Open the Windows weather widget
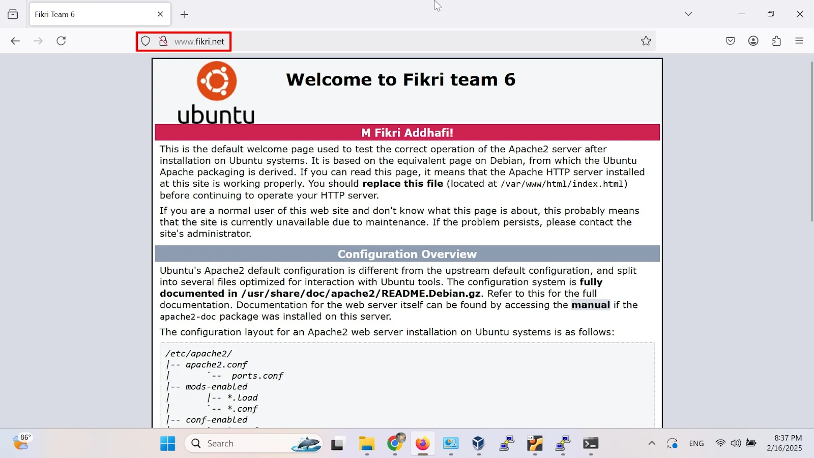 click(21, 442)
